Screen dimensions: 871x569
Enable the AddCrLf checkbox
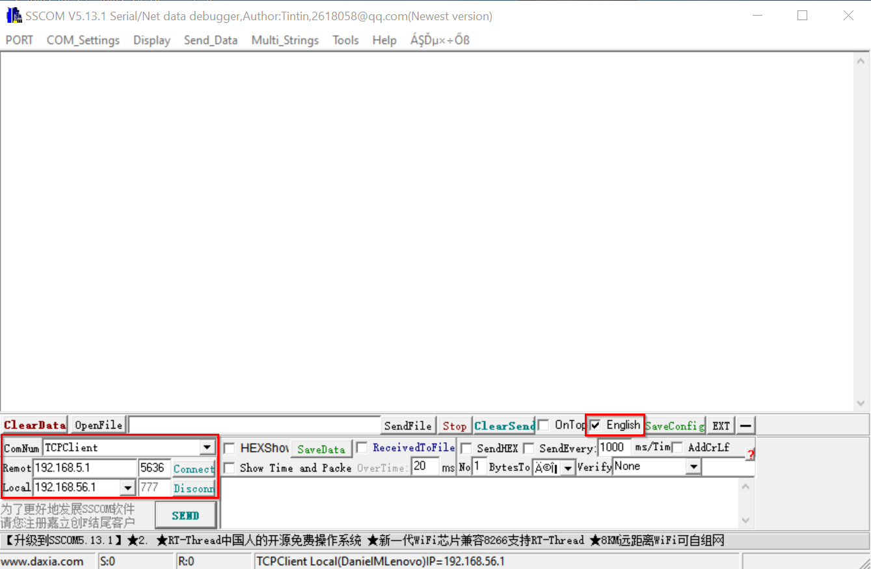point(678,447)
